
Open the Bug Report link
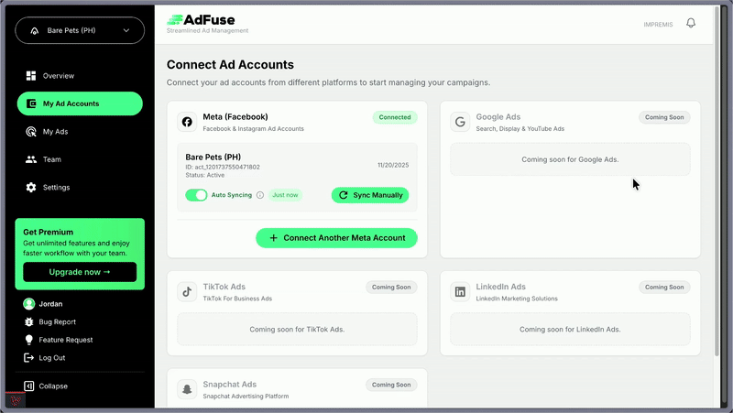57,322
